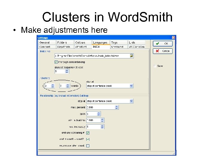215x161 pixels.
Task: Click the resize grip at window corner
Action: click(x=174, y=154)
